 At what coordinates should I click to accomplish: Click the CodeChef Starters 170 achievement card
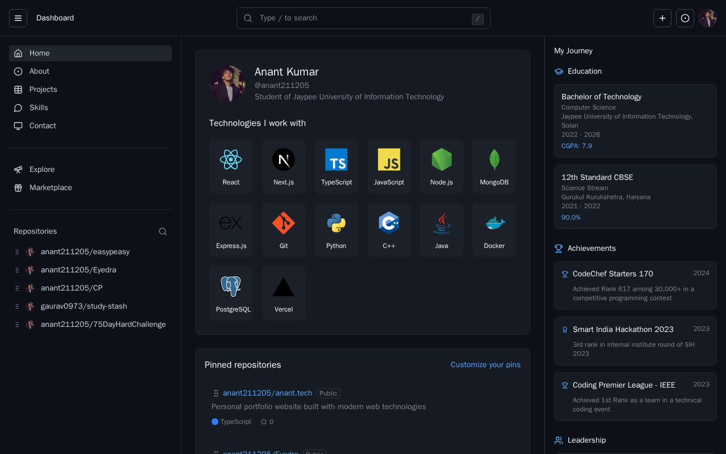pyautogui.click(x=635, y=285)
